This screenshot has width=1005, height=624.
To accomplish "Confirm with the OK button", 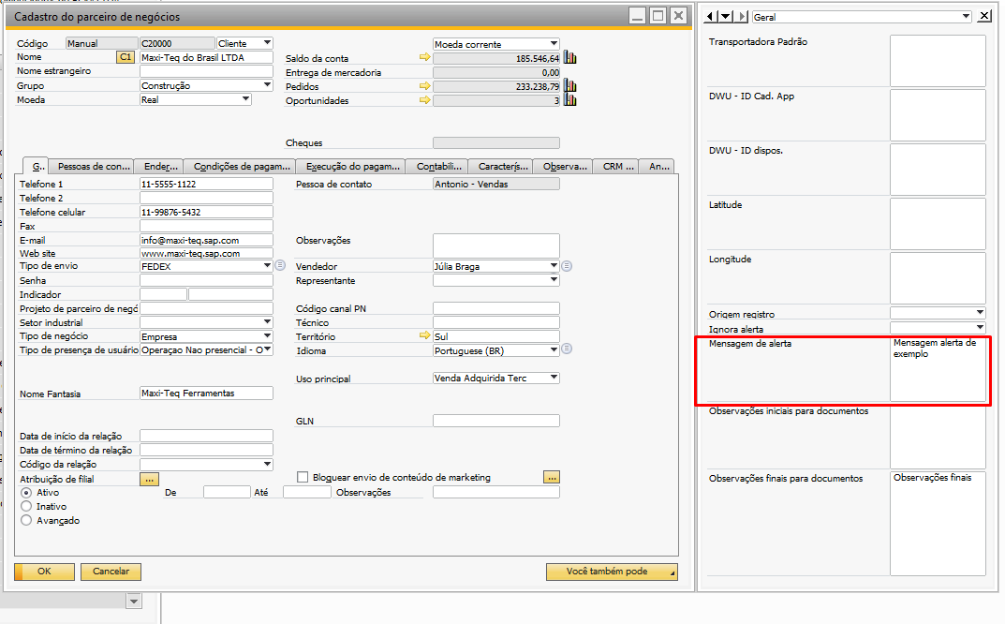I will click(x=44, y=572).
